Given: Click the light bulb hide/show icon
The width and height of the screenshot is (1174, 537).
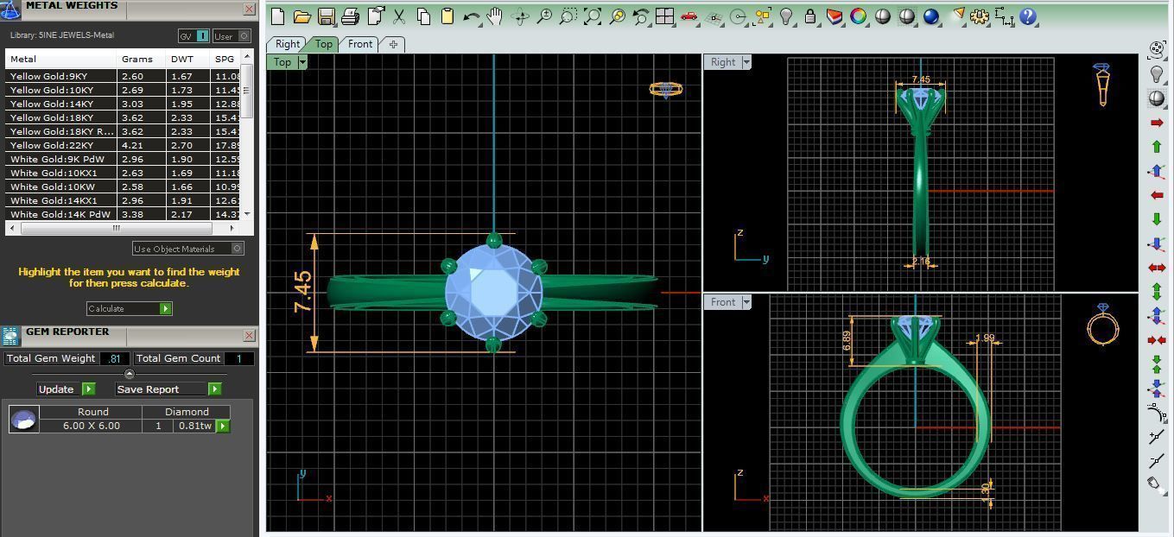Looking at the screenshot, I should (785, 16).
